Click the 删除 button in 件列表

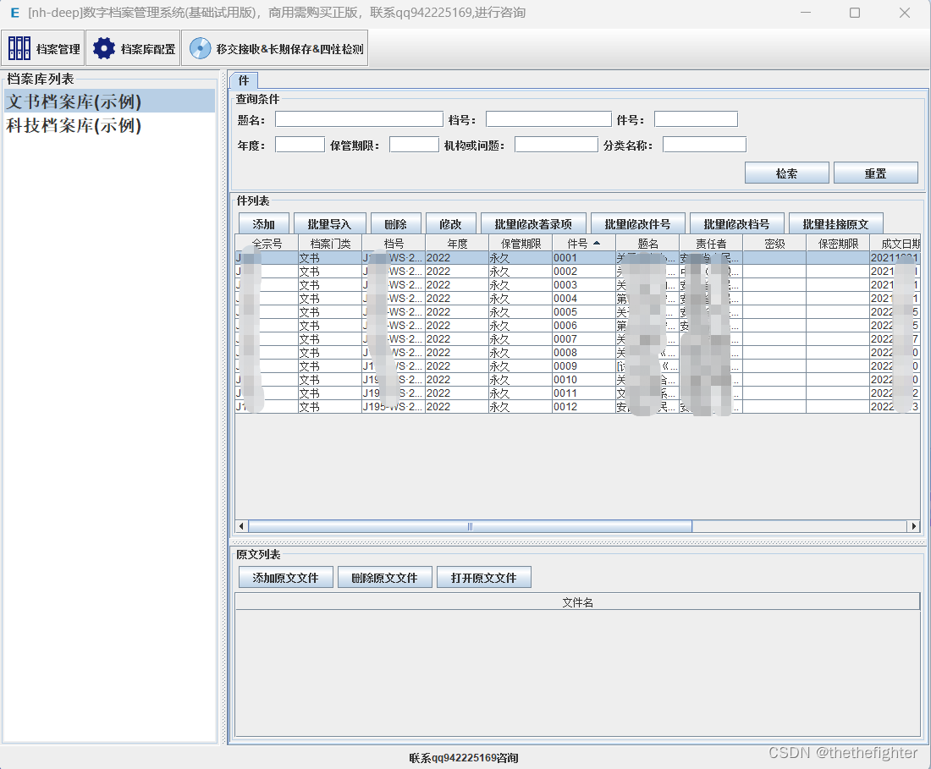click(396, 223)
